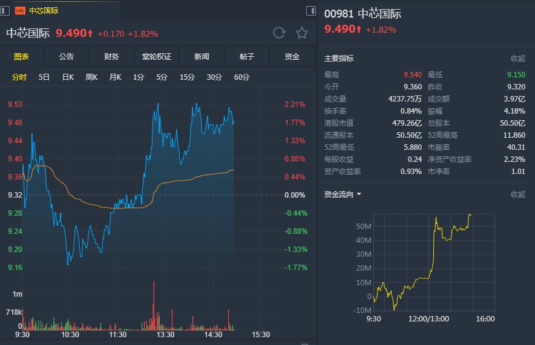
Task: Click the orange HK market badge
Action: (20, 10)
